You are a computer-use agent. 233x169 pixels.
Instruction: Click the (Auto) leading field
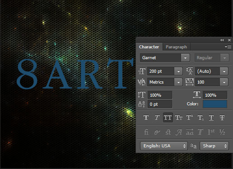pos(208,71)
